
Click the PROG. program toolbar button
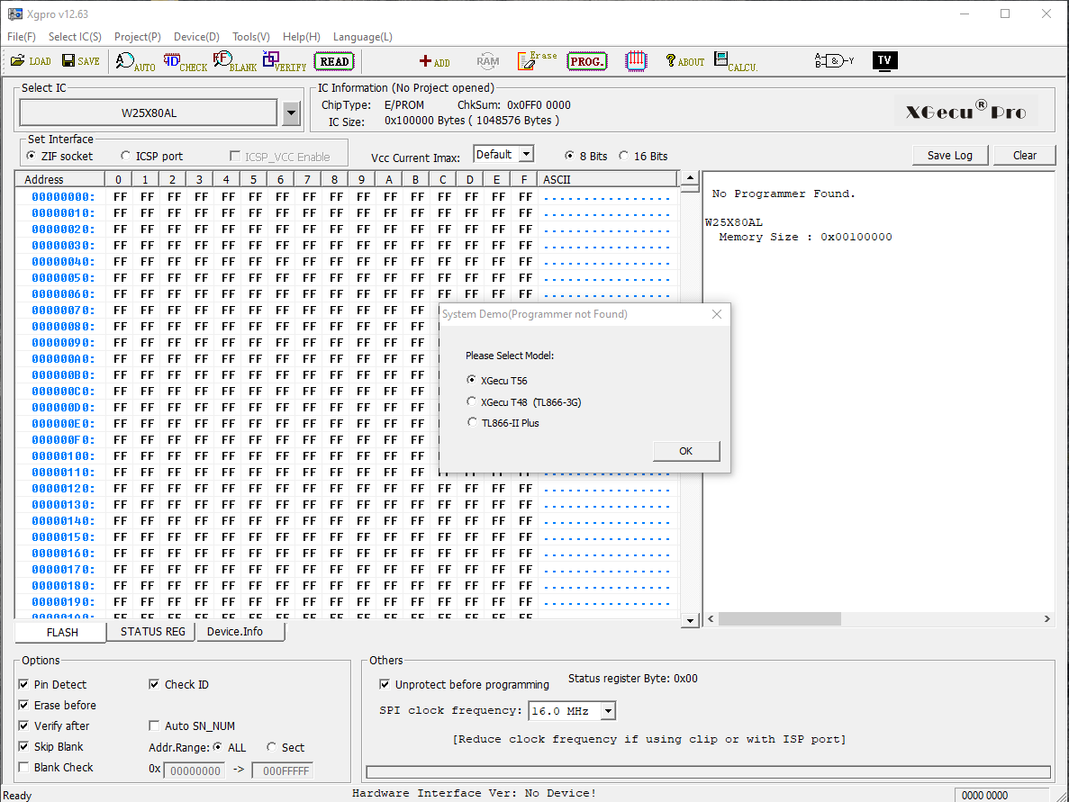(x=586, y=61)
